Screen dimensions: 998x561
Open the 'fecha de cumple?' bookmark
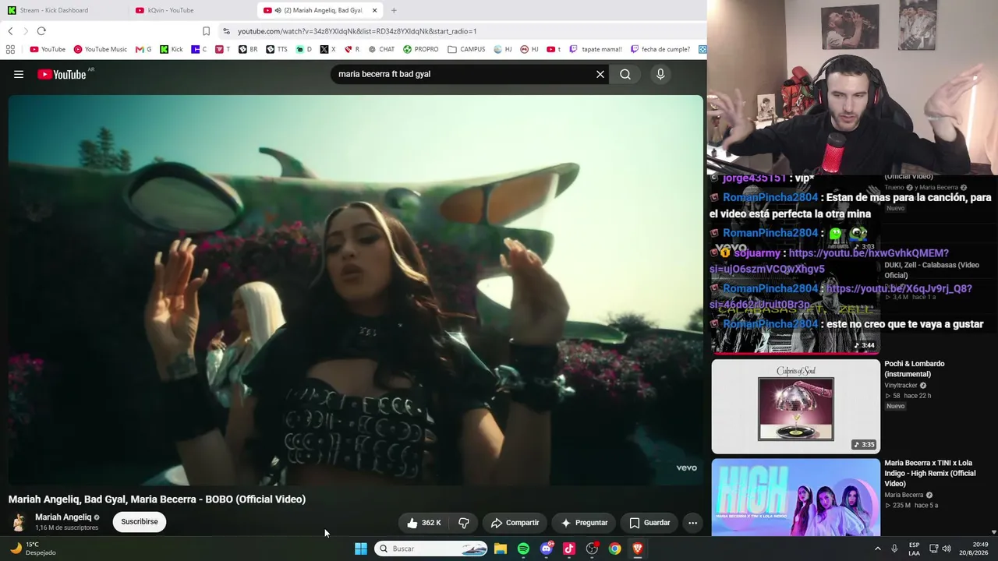click(660, 49)
